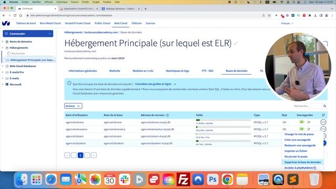Open new browser tab

pos(145,9)
